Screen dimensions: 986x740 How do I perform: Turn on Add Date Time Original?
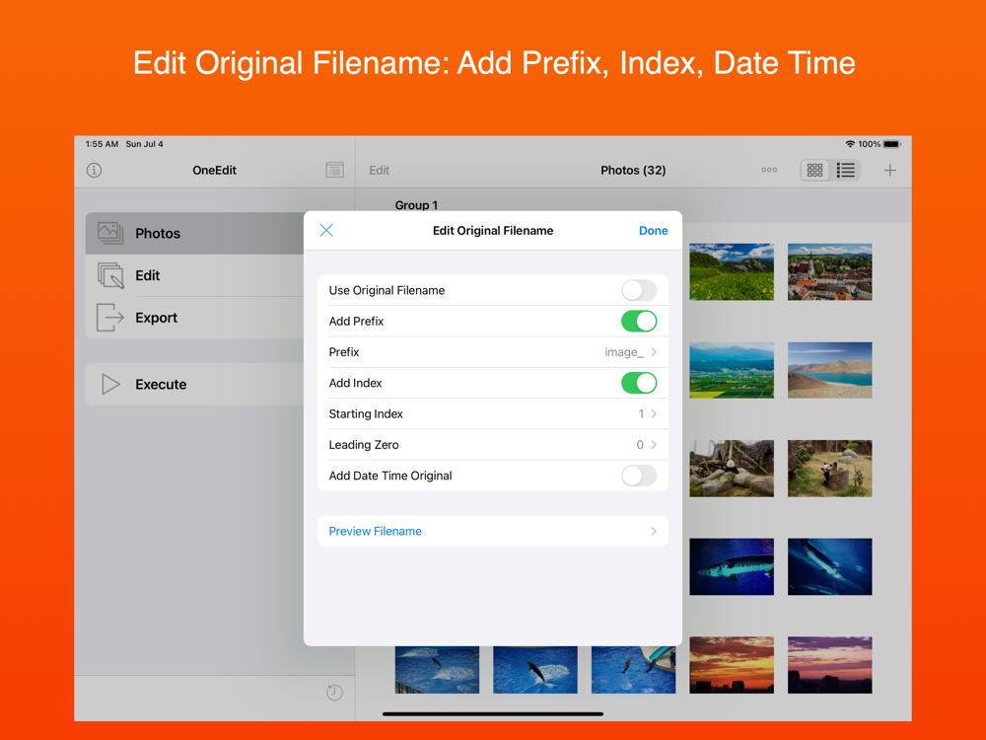point(639,476)
